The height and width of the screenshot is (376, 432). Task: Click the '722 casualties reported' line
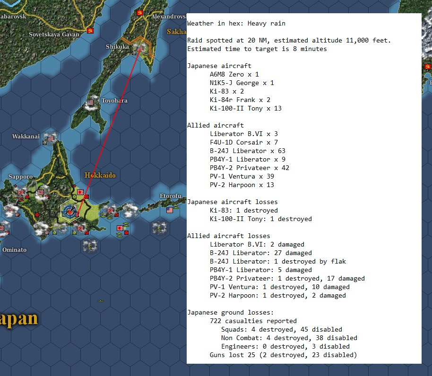(253, 321)
